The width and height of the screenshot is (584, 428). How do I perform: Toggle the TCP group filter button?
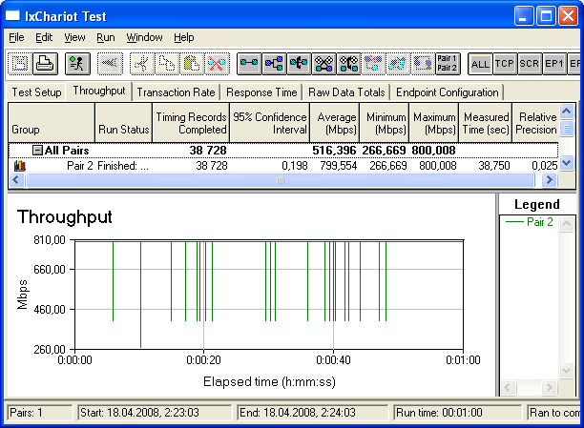(x=505, y=64)
